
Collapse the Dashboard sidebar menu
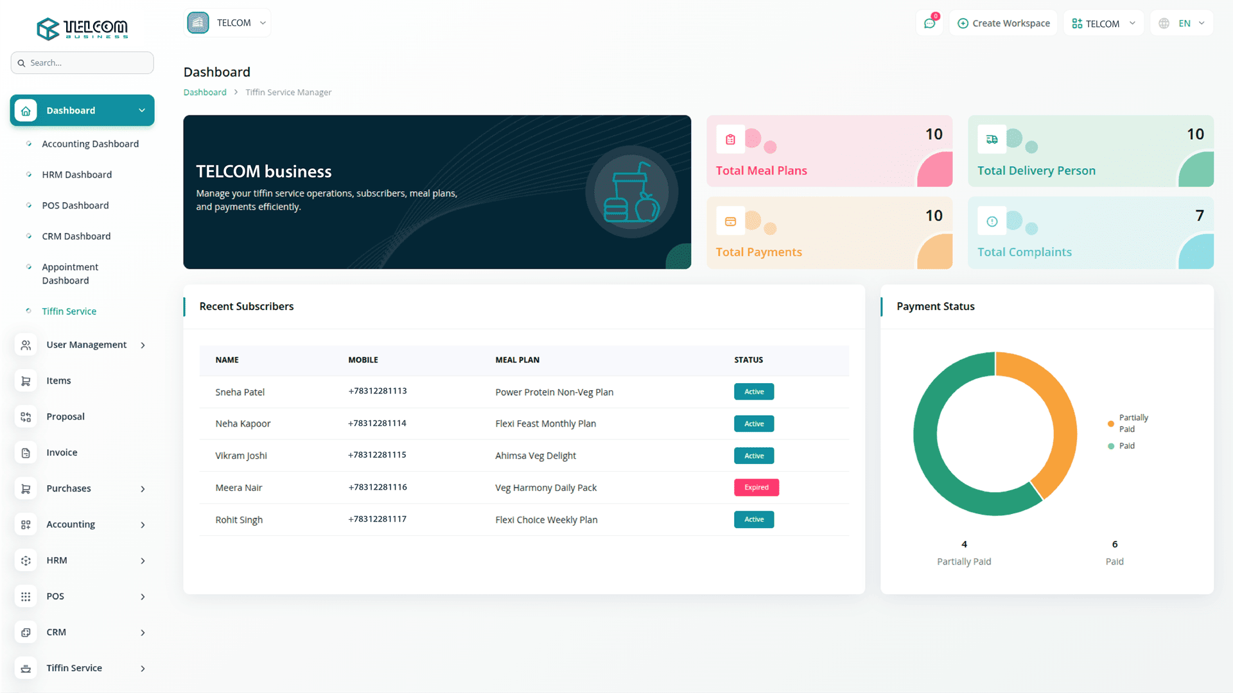pyautogui.click(x=82, y=110)
